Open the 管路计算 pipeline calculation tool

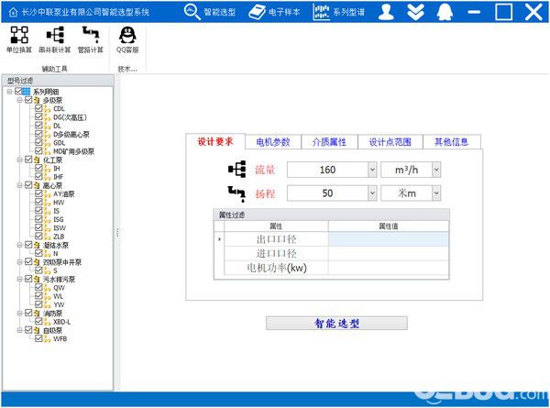pyautogui.click(x=91, y=39)
